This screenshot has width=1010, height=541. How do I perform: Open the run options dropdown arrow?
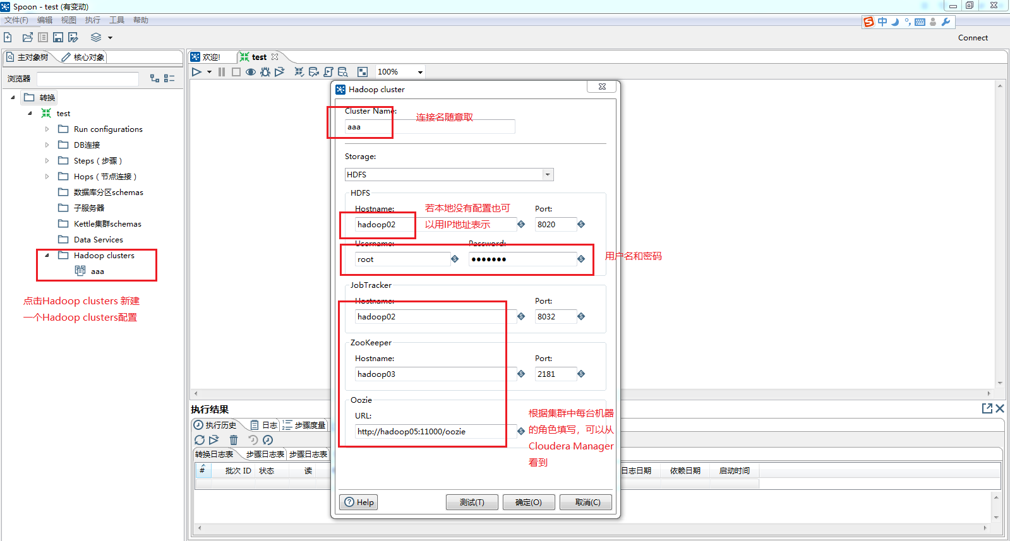[x=209, y=72]
